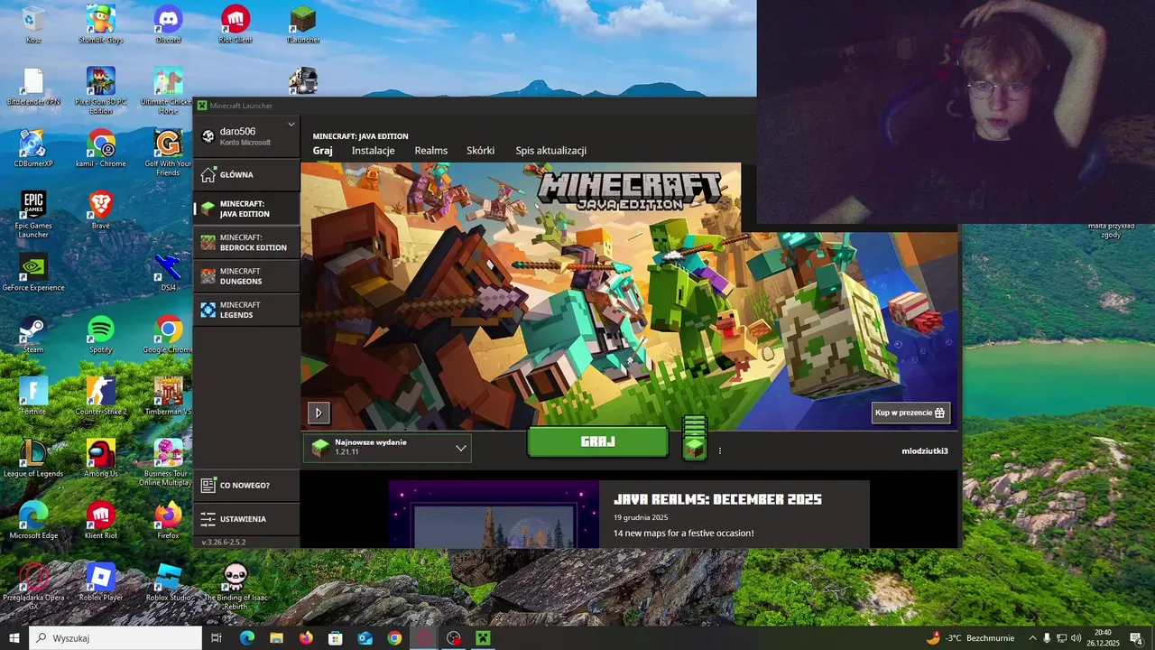The width and height of the screenshot is (1155, 650).
Task: Open the Among Us desktop icon
Action: (x=101, y=458)
